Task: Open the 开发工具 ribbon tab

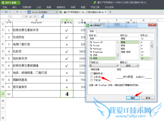Action: [x=95, y=7]
